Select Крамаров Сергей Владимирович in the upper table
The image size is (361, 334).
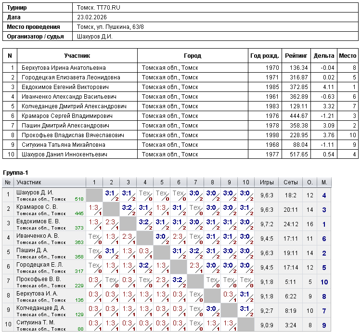(67, 116)
